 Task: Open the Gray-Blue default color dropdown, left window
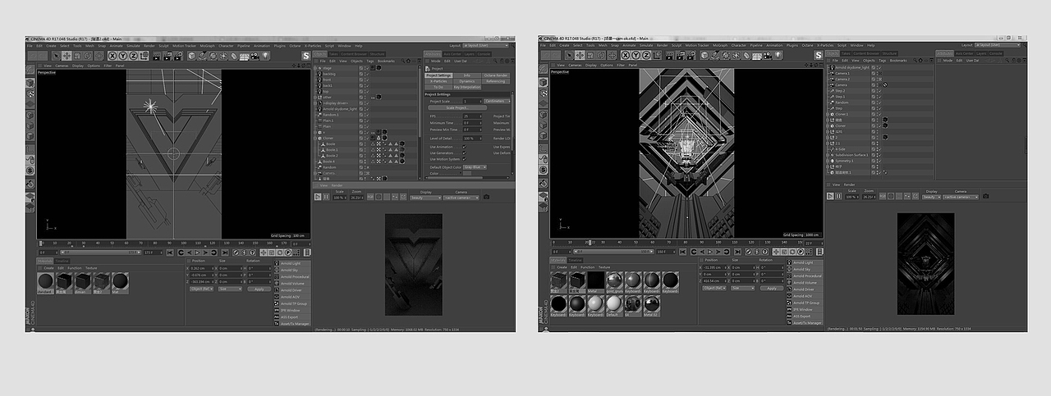(x=475, y=167)
